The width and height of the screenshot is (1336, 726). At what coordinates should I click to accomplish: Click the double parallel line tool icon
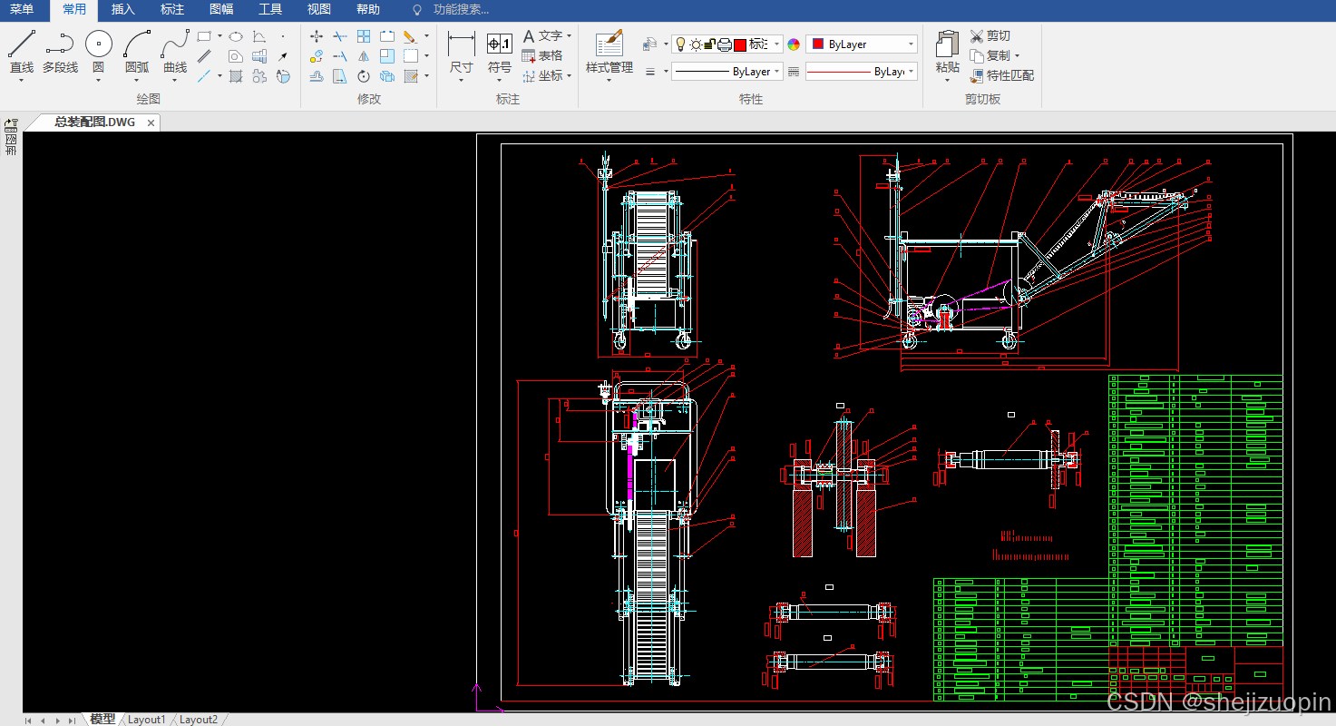(x=204, y=56)
